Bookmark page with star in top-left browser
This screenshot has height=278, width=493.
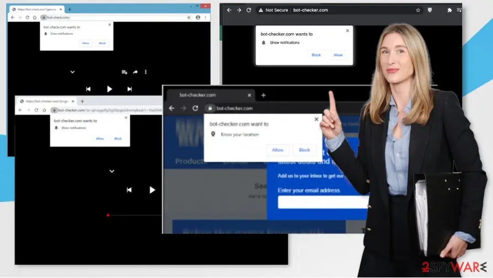click(x=189, y=17)
